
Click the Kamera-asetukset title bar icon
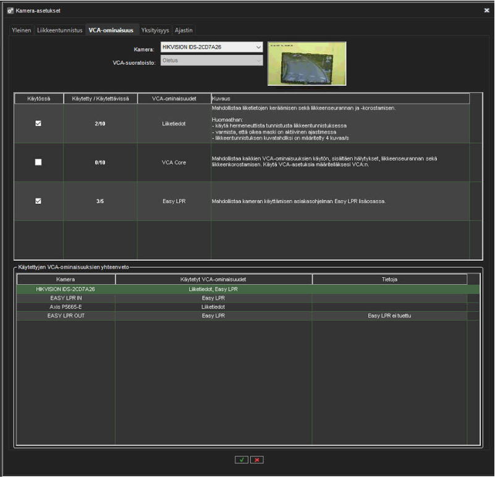point(10,10)
